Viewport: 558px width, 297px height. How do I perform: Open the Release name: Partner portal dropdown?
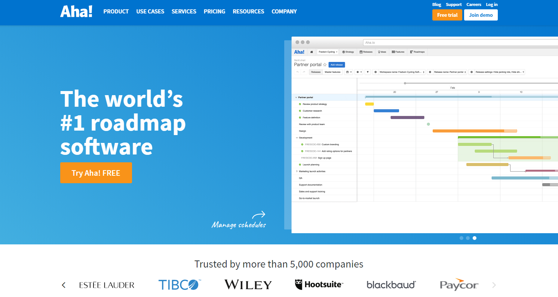[x=450, y=72]
